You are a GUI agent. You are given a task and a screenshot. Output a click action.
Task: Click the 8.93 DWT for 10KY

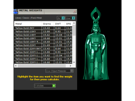pyautogui.click(x=58, y=31)
